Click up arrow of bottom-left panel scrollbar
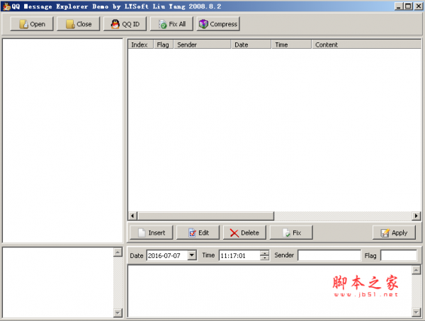Screen dimensions: 425x321 click(118, 252)
